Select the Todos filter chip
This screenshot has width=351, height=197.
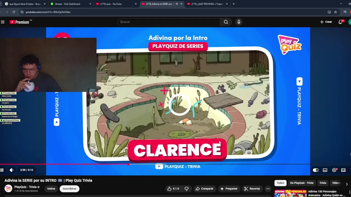point(280,183)
